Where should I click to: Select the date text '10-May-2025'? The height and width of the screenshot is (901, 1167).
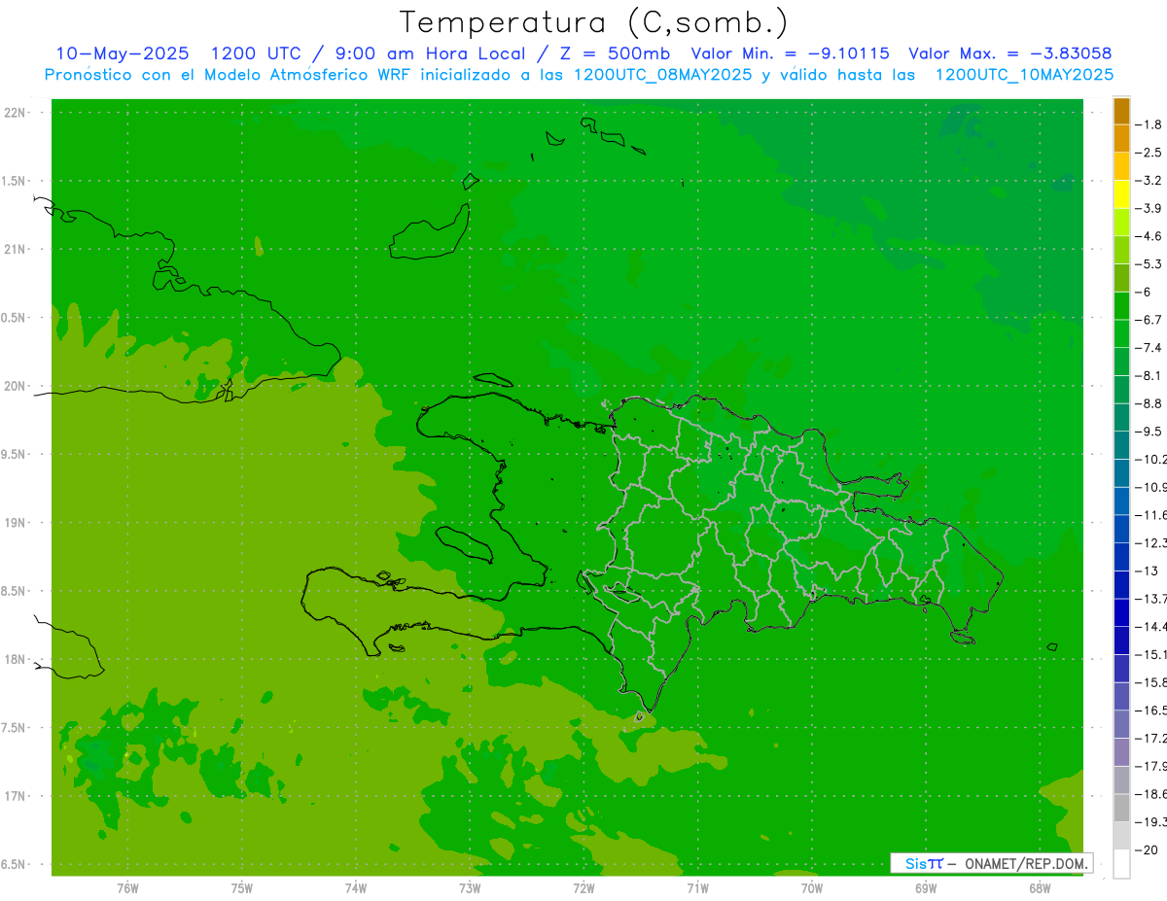[123, 53]
